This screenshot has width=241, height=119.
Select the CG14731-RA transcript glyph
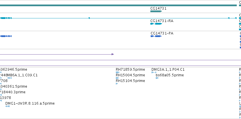(x=156, y=24)
